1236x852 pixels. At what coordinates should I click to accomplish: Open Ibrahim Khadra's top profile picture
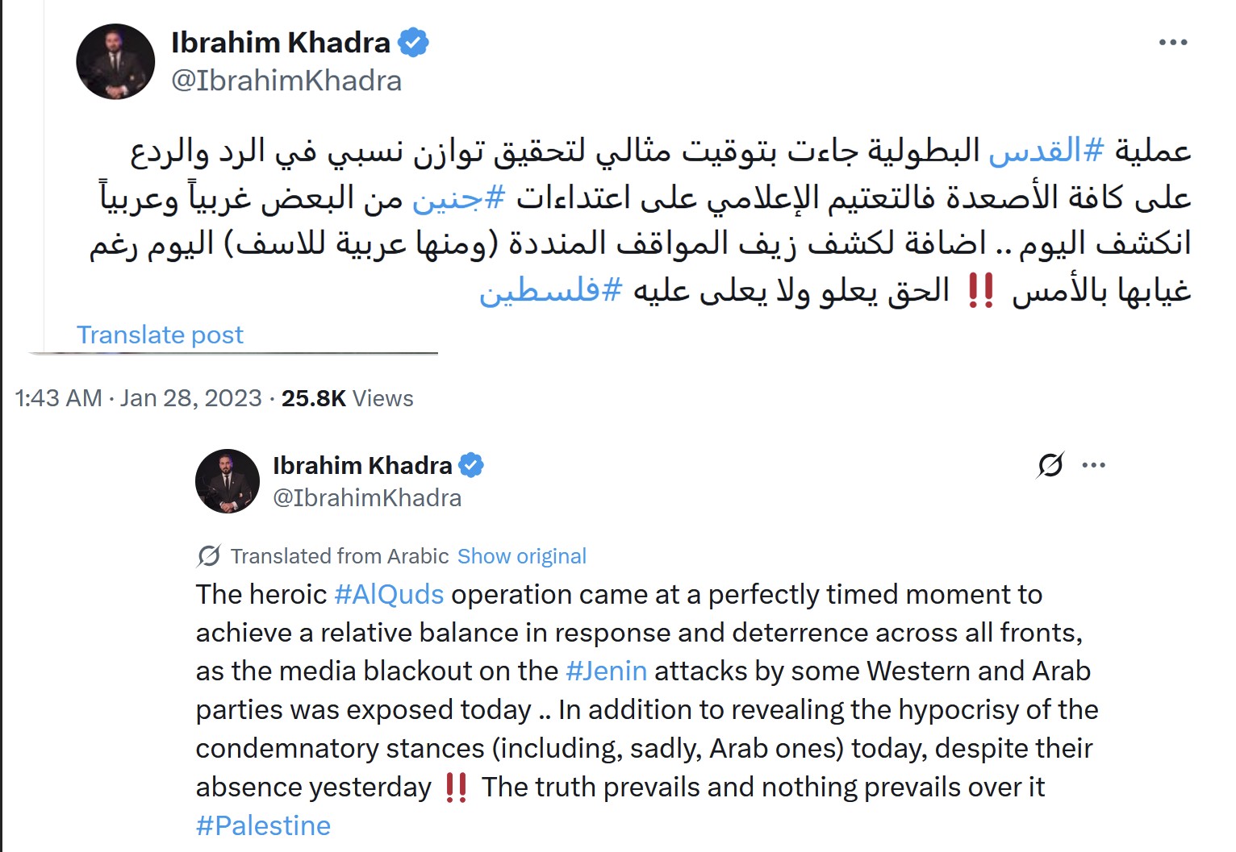tap(115, 62)
